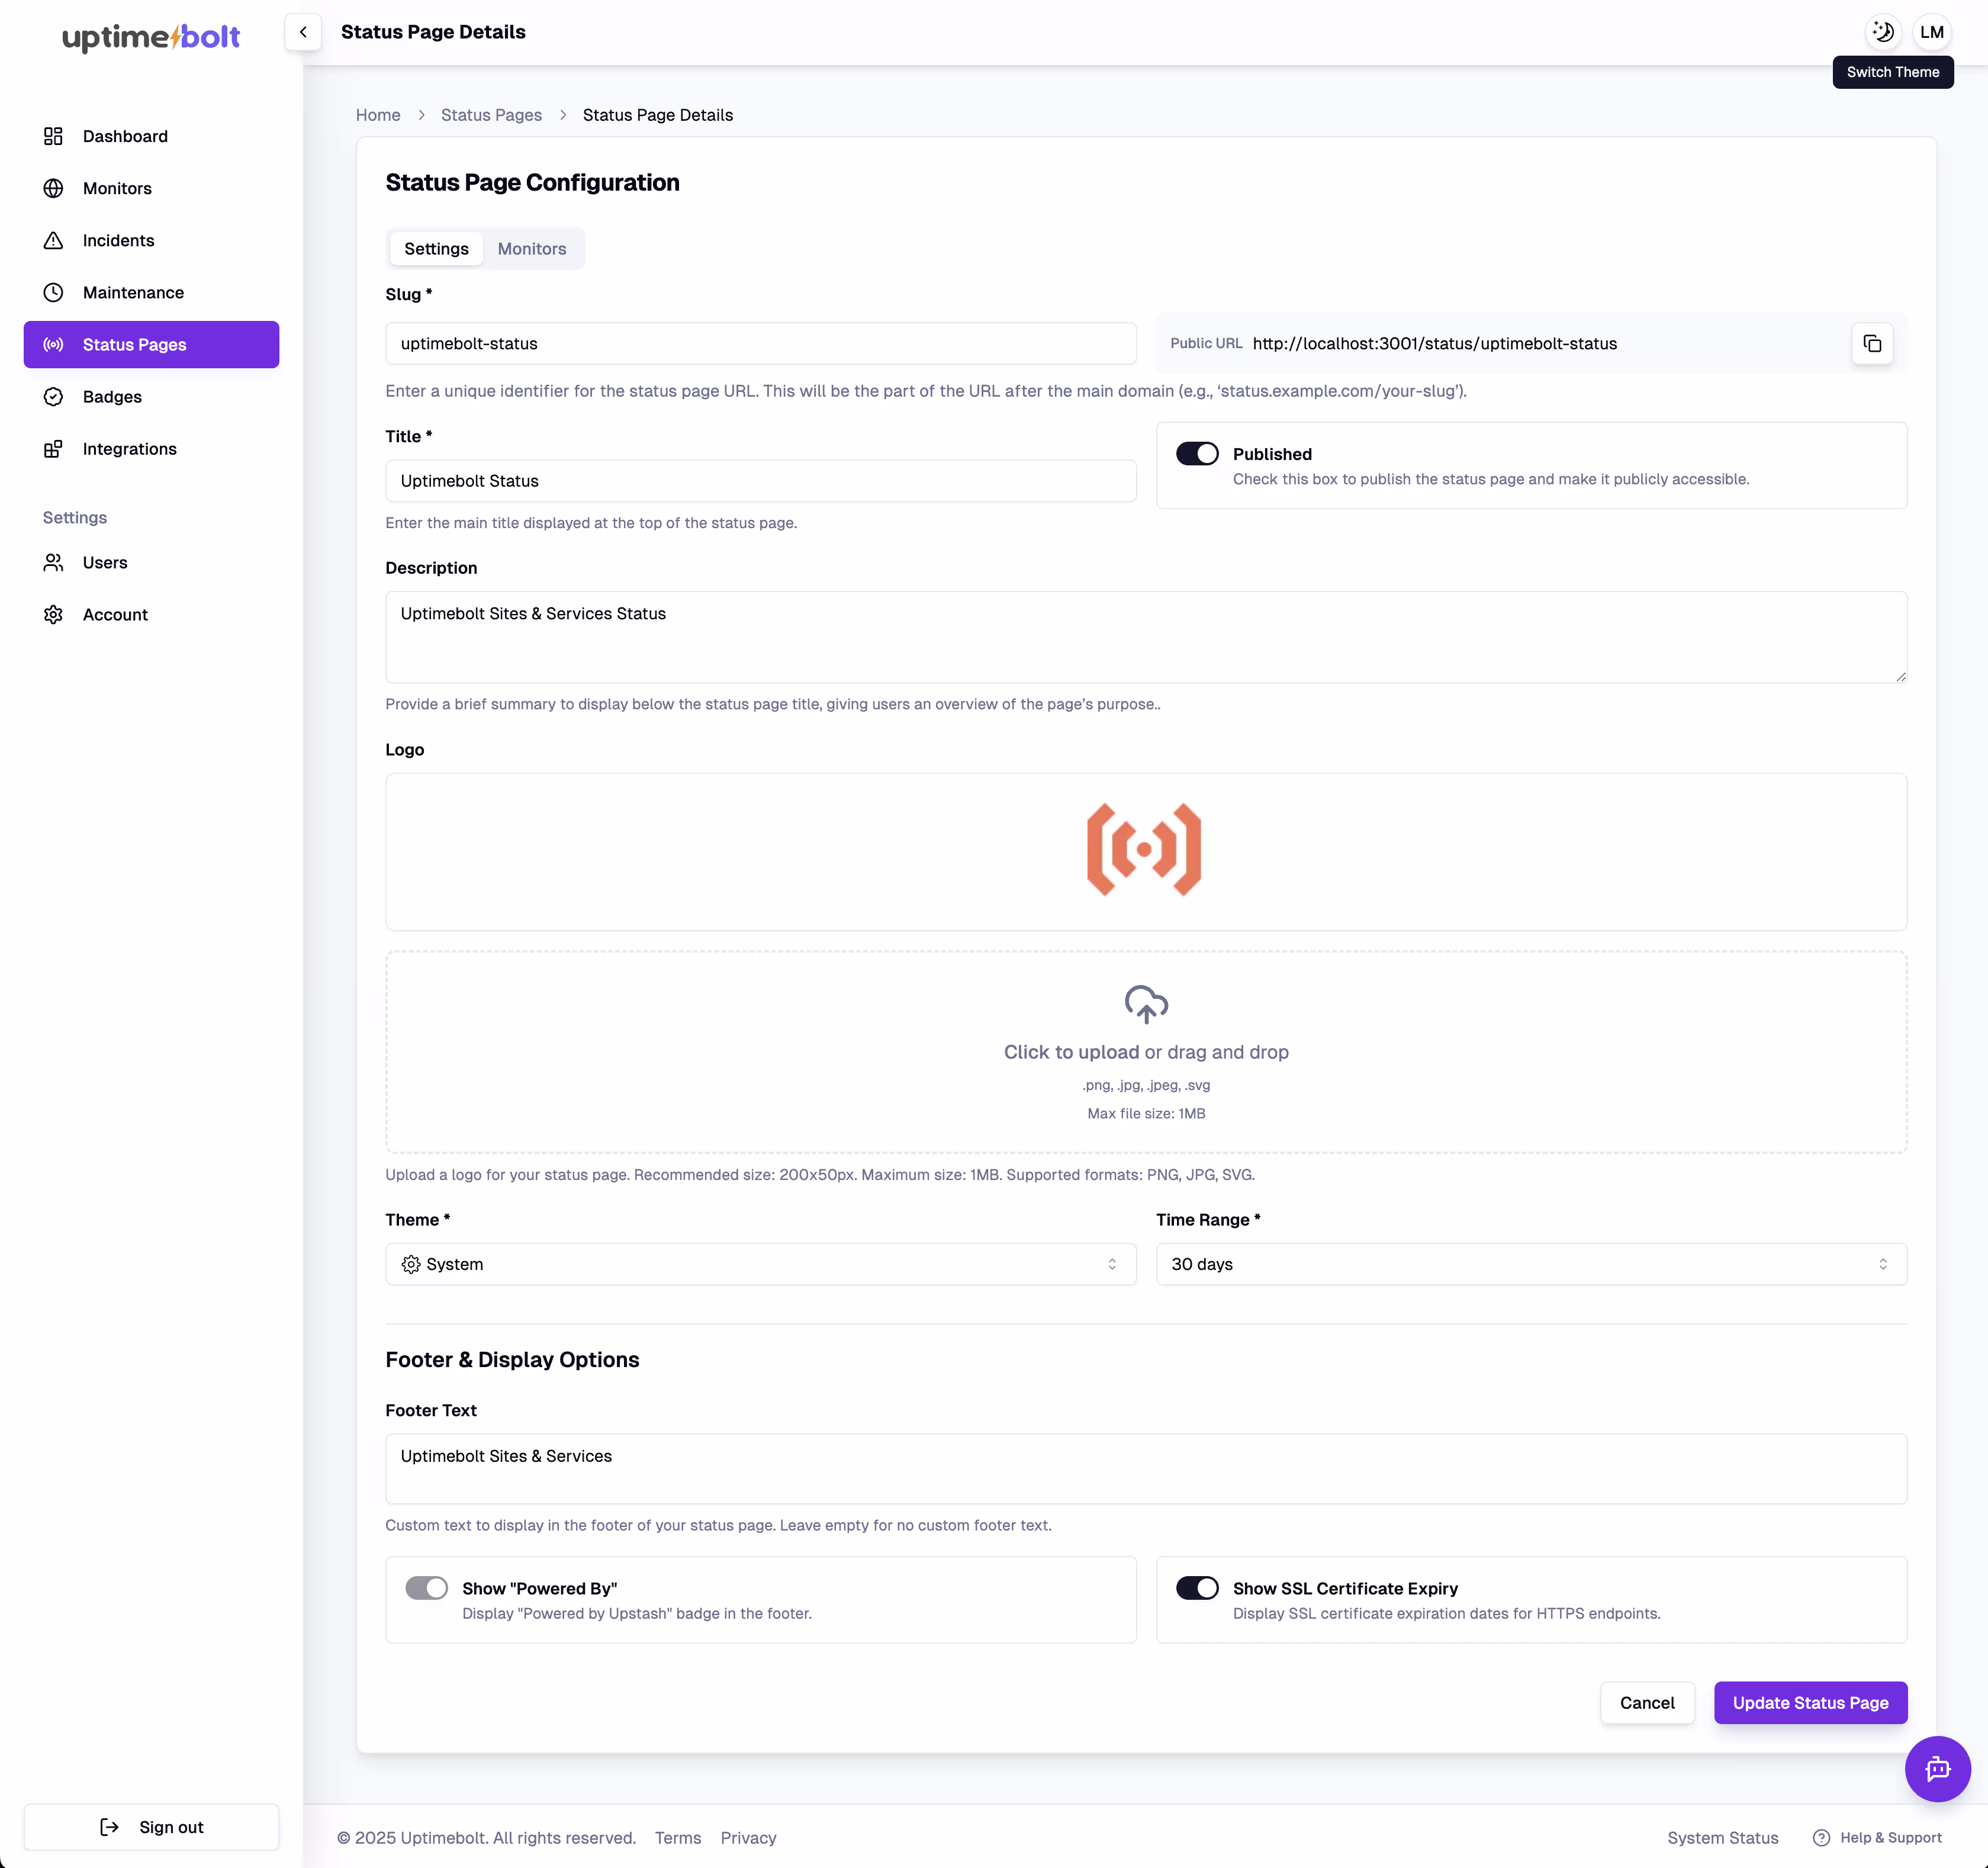1988x1868 pixels.
Task: Go to Incidents warning triangle icon
Action: coord(54,241)
